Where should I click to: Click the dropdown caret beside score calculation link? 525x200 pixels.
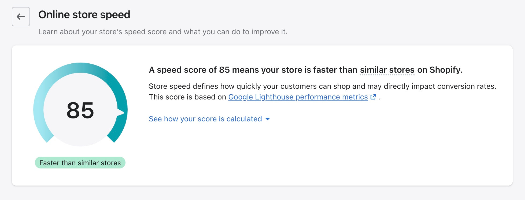pyautogui.click(x=268, y=119)
